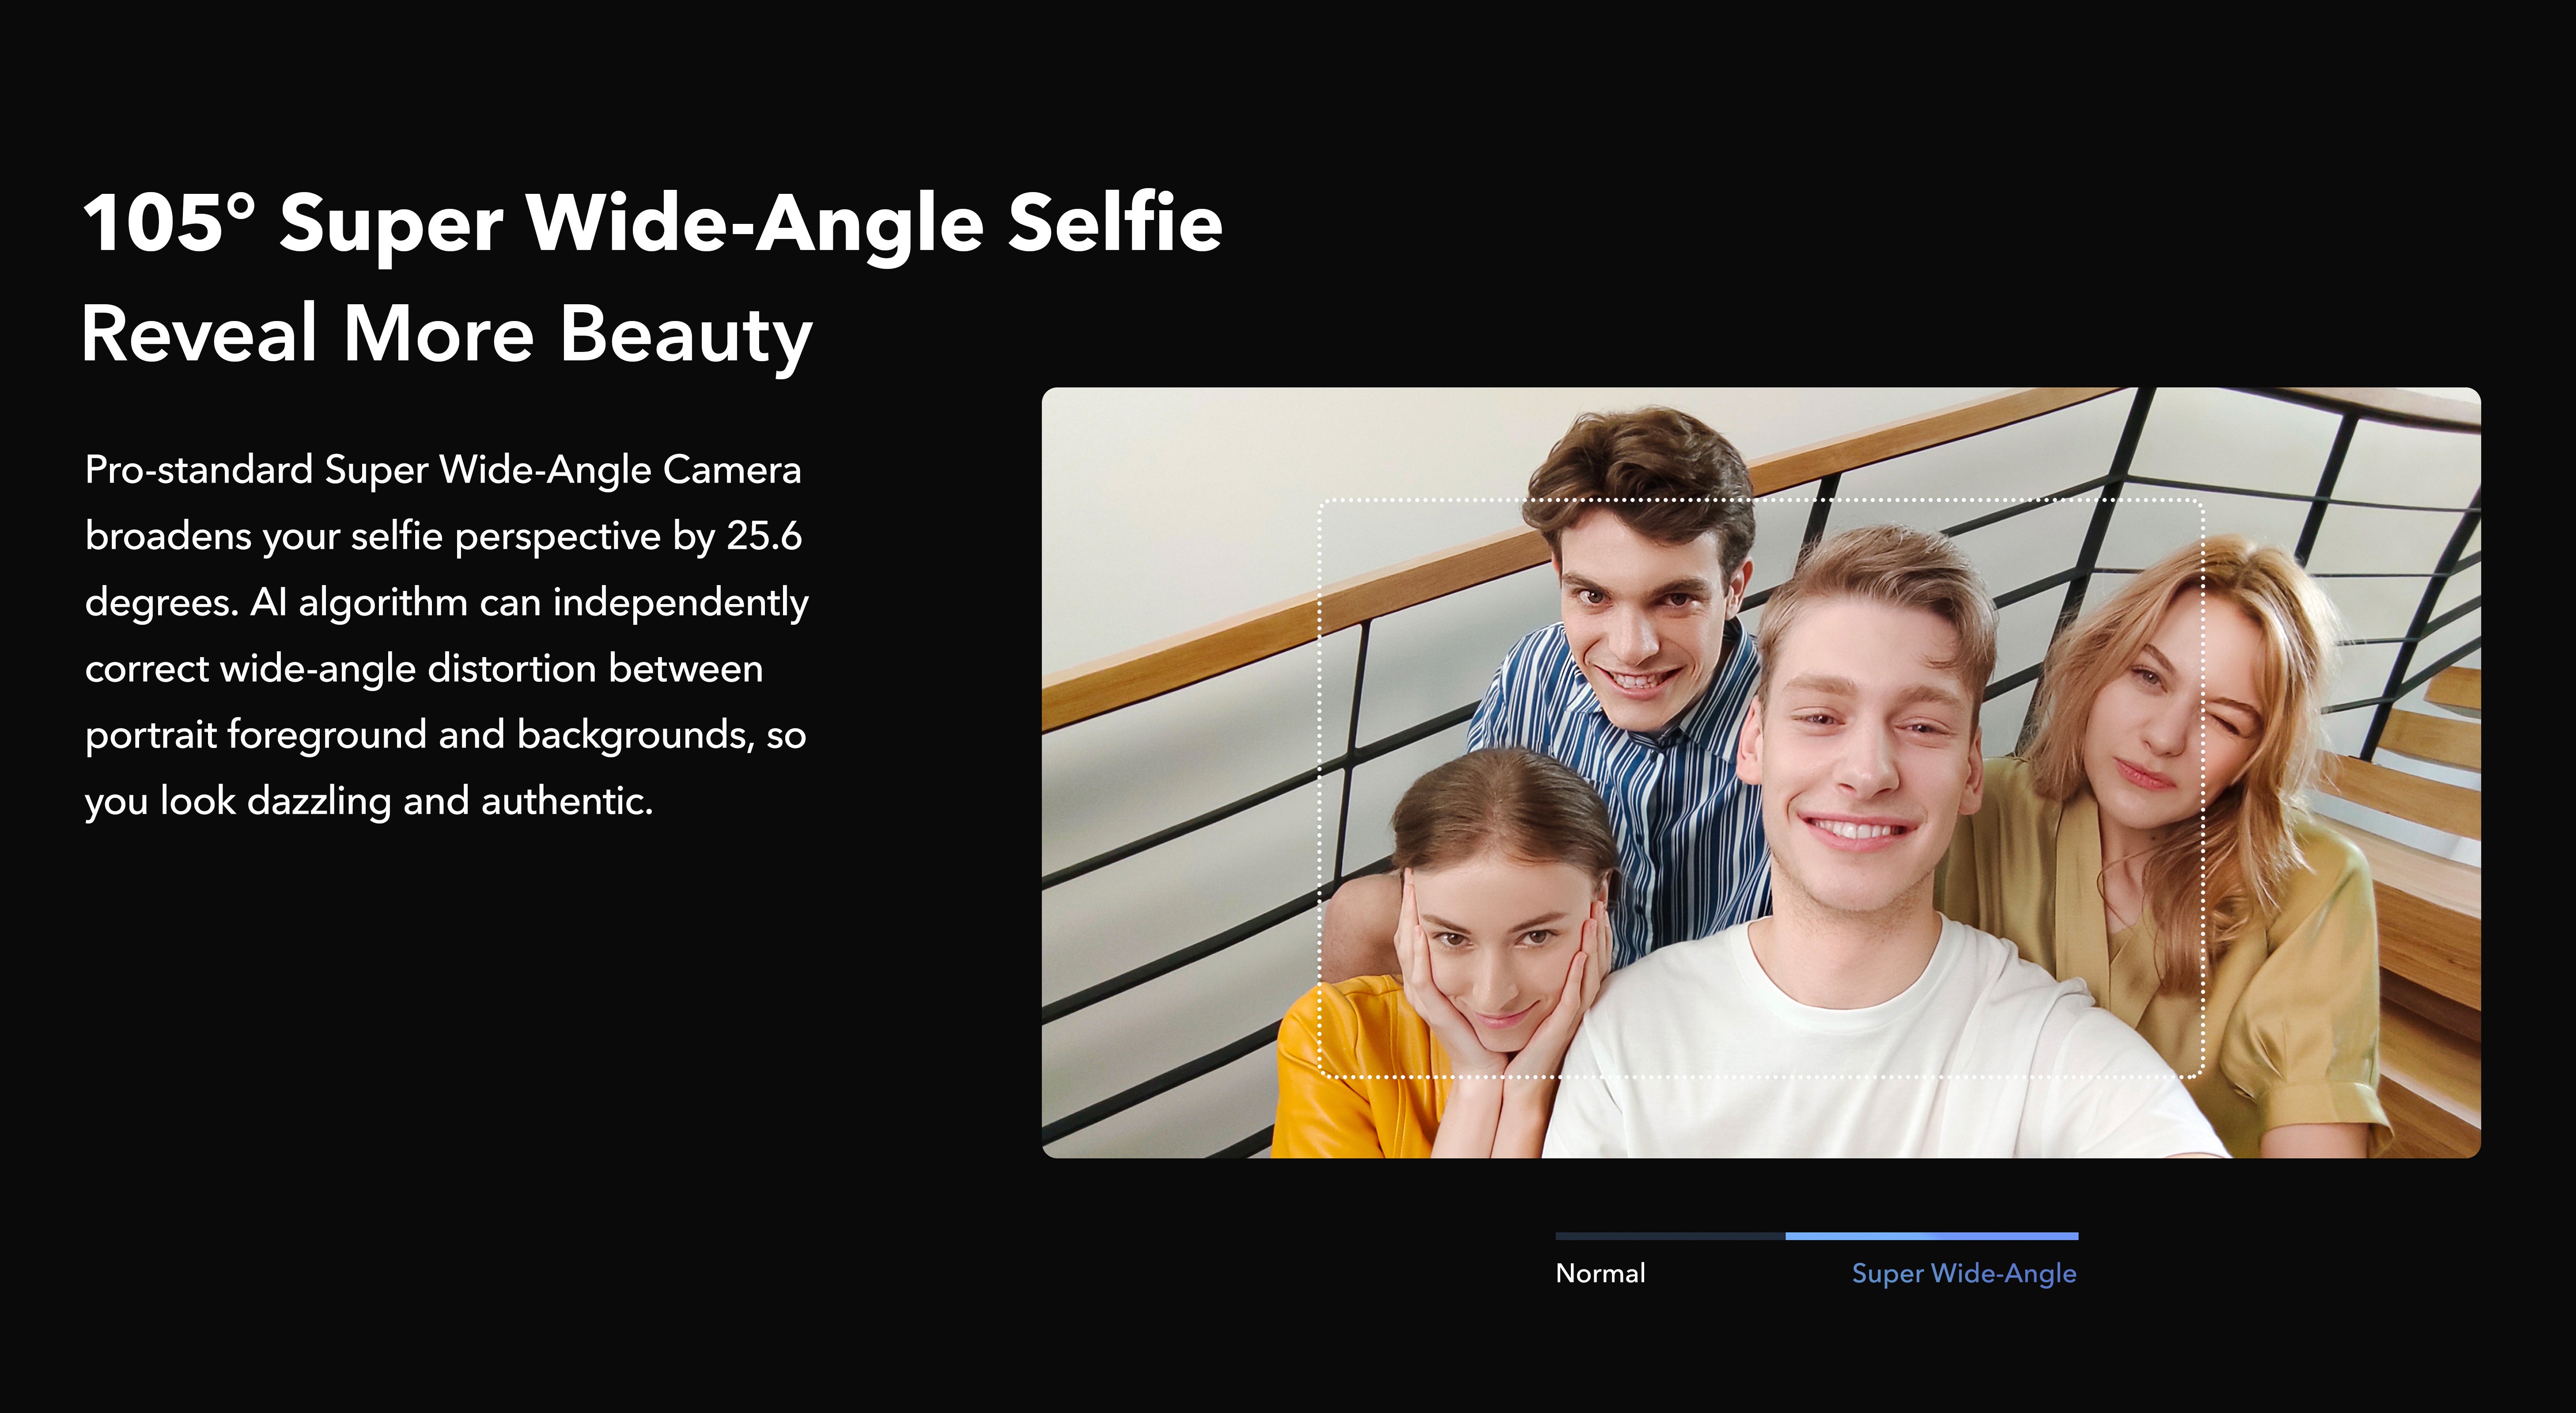
Task: Switch to the Normal view tab
Action: tap(1600, 1273)
